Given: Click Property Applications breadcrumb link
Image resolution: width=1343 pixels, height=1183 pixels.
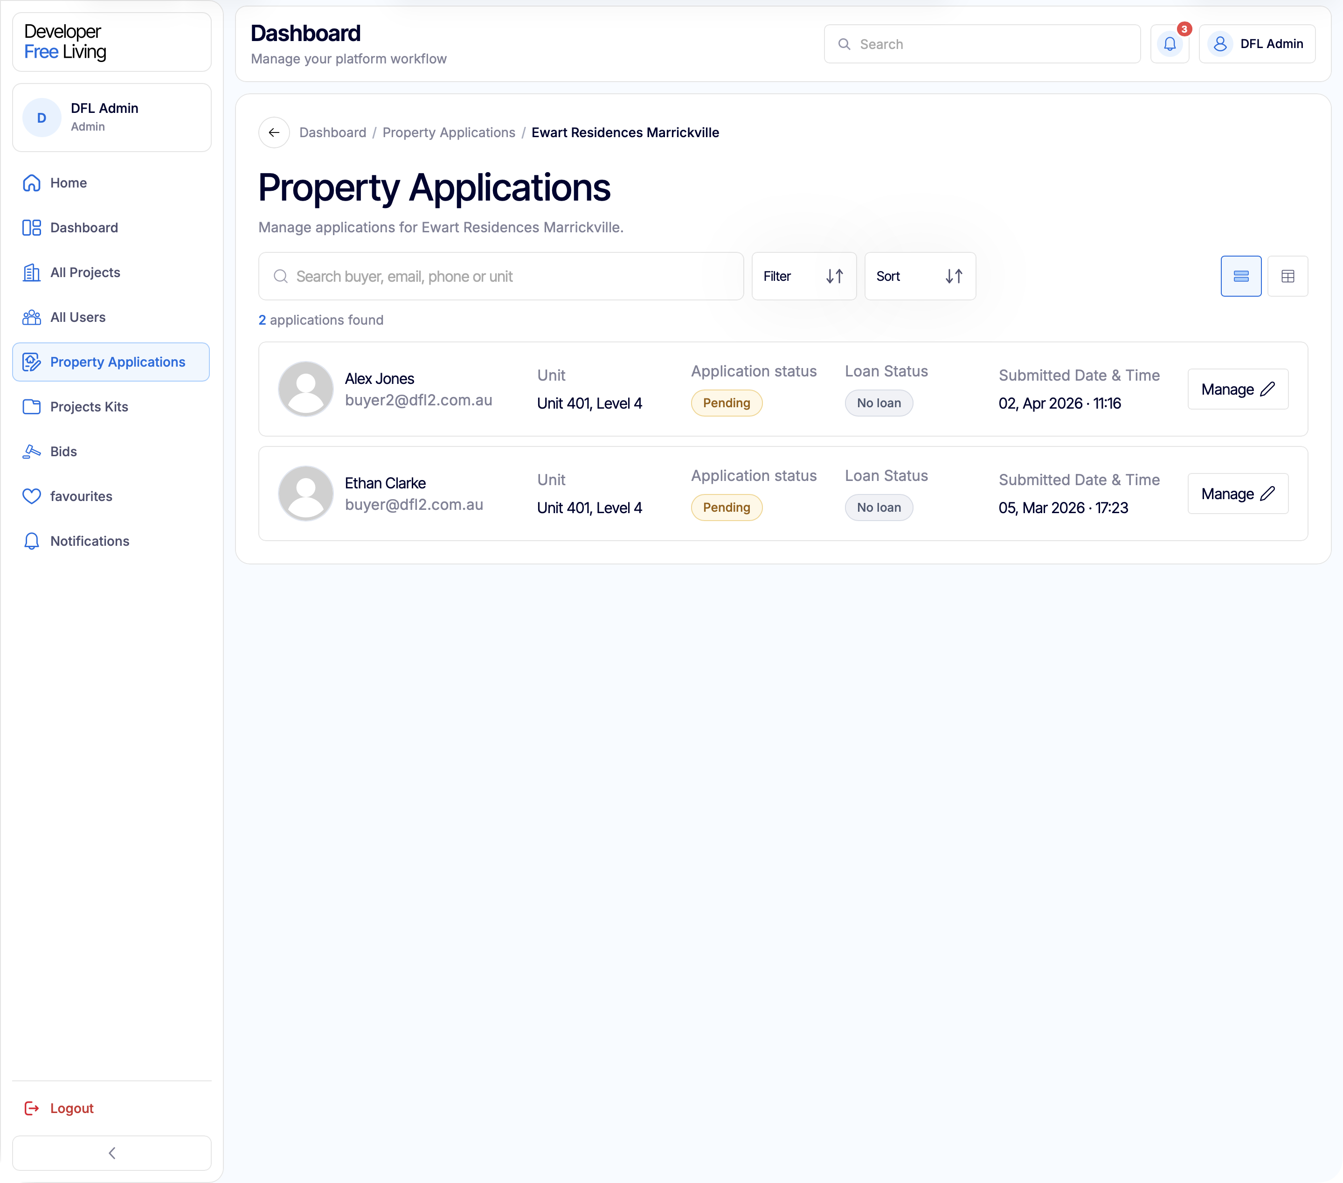Looking at the screenshot, I should [449, 133].
